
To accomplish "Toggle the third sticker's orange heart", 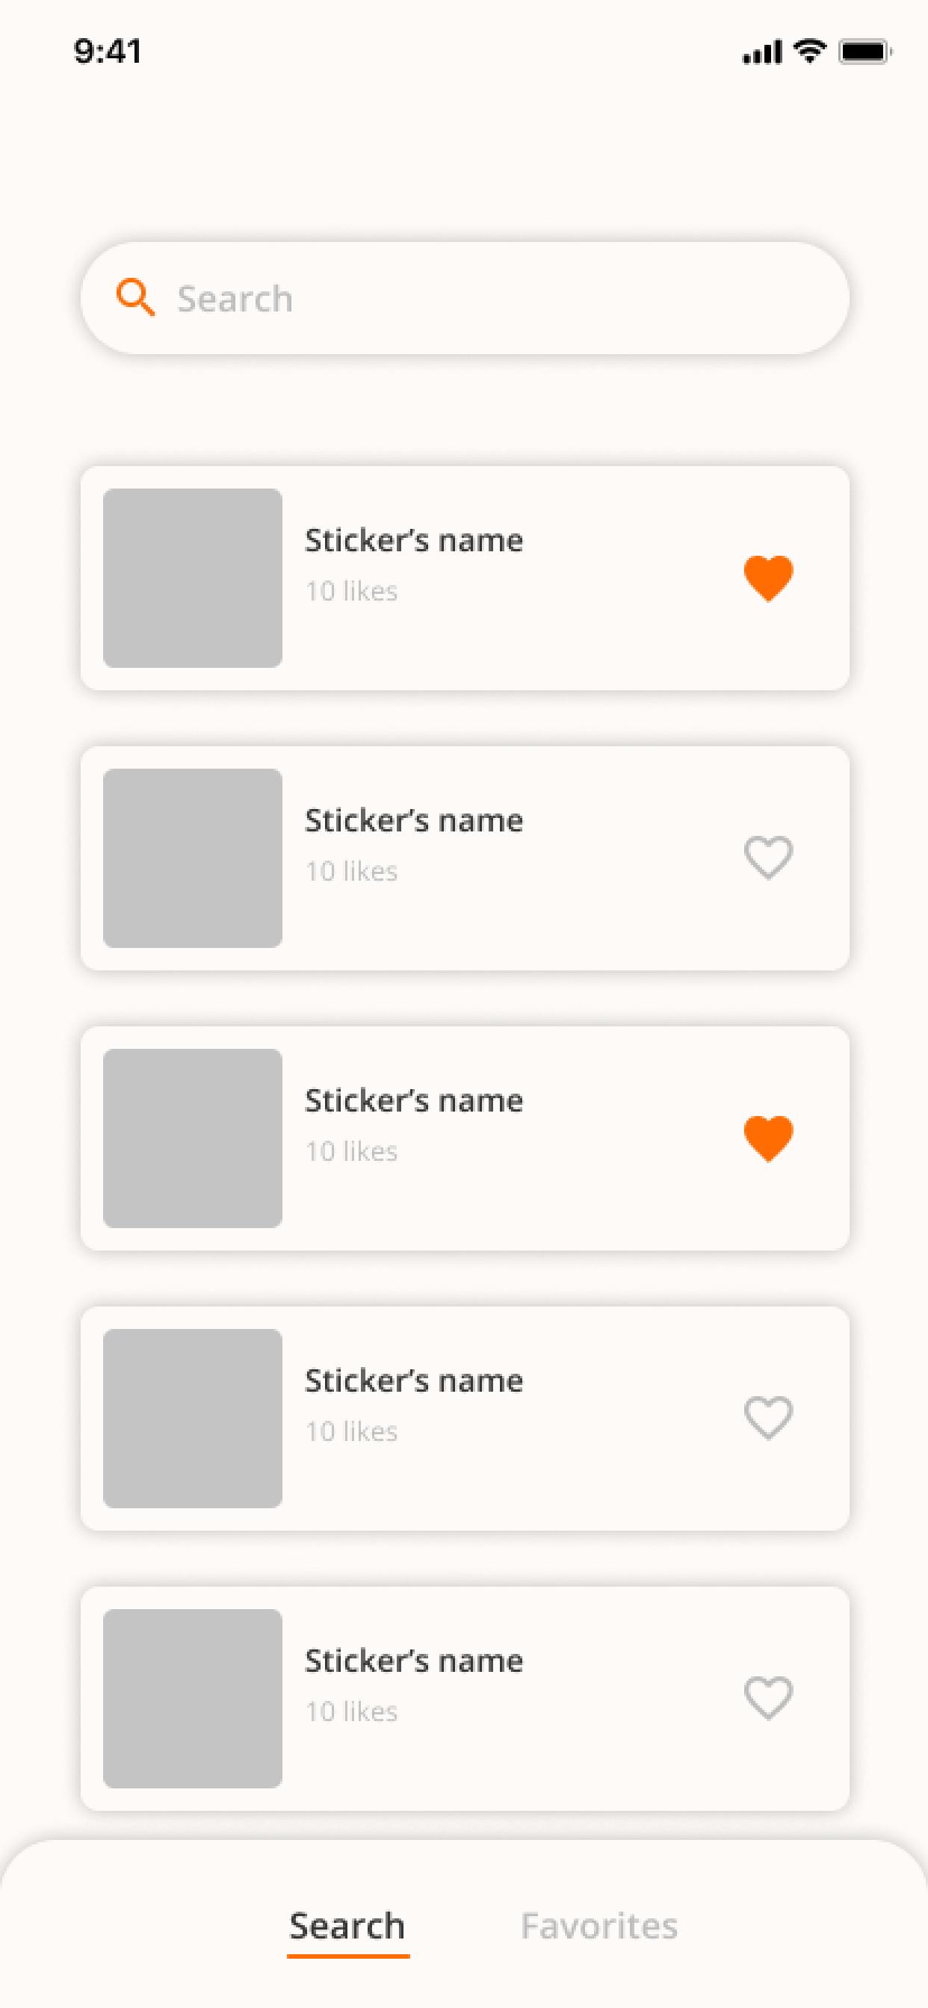I will [768, 1139].
